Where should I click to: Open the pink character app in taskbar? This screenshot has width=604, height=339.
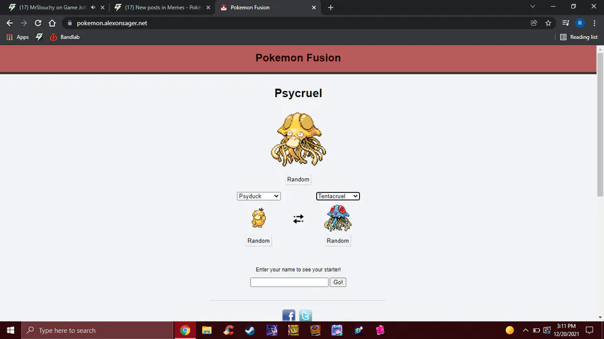pos(381,330)
